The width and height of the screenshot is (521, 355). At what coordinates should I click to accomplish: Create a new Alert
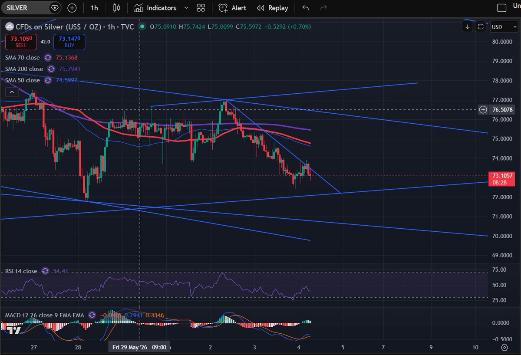pos(233,8)
